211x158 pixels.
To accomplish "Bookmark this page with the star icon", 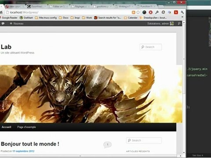I will coord(138,12).
